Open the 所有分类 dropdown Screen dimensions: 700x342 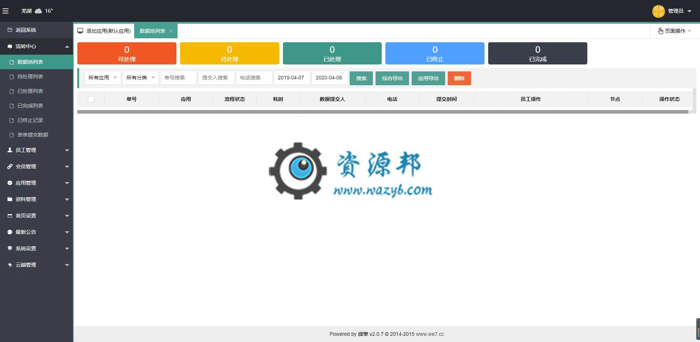coord(141,78)
